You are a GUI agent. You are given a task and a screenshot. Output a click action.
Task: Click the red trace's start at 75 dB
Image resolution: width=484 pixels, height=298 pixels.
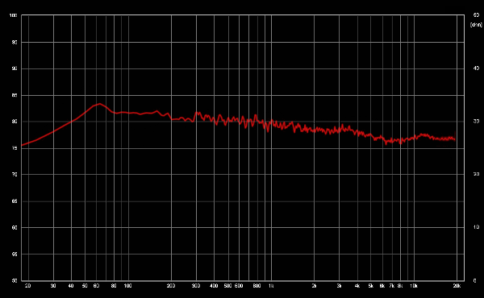[22, 145]
